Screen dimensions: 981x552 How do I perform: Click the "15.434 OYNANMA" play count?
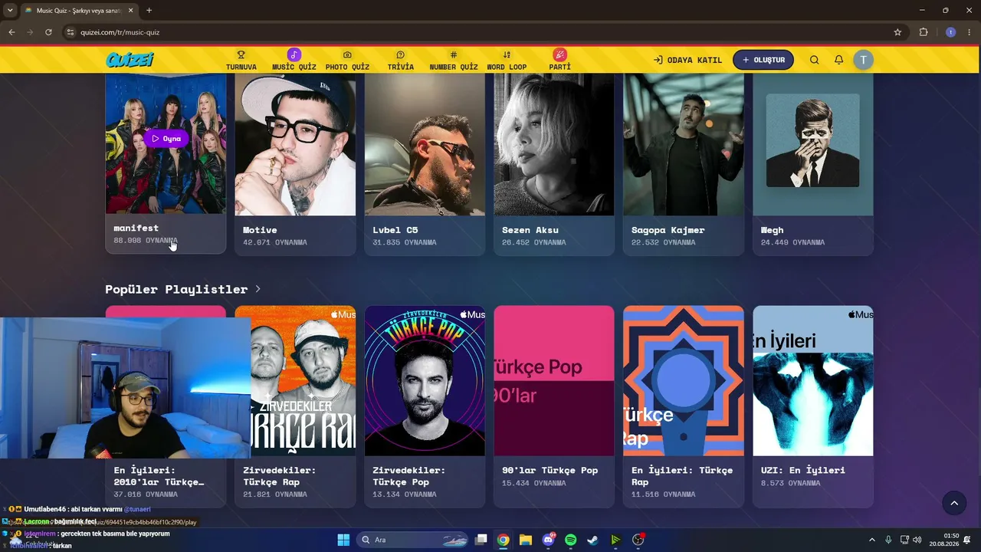(x=534, y=483)
